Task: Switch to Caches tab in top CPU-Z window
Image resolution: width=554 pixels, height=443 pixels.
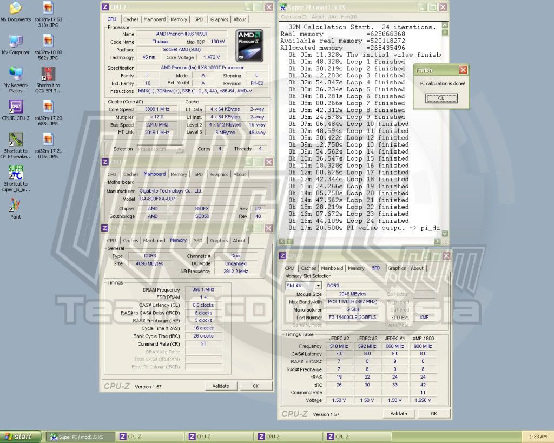Action: 131,19
